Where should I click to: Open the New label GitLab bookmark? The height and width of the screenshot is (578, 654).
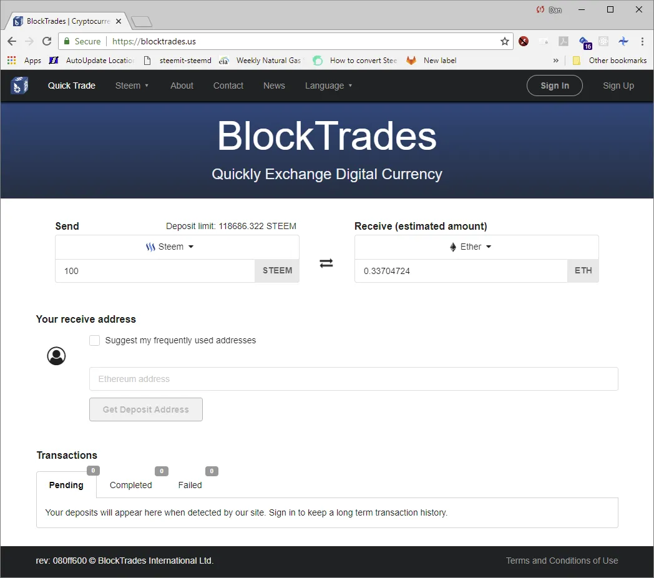(x=431, y=61)
